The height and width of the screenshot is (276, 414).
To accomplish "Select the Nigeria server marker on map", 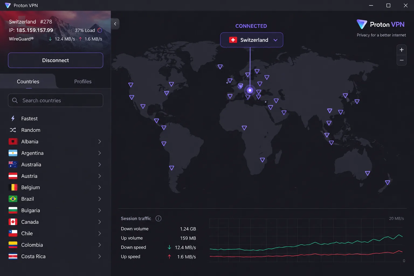I will pyautogui.click(x=244, y=128).
